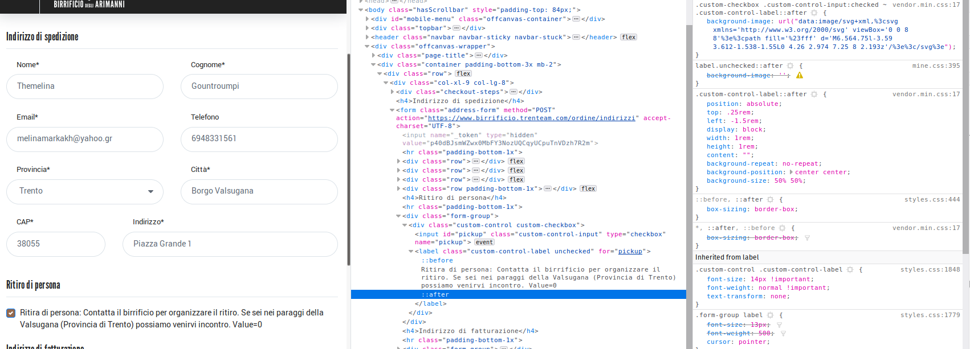This screenshot has height=349, width=970.
Task: Collapse the address-form form node
Action: 392,110
